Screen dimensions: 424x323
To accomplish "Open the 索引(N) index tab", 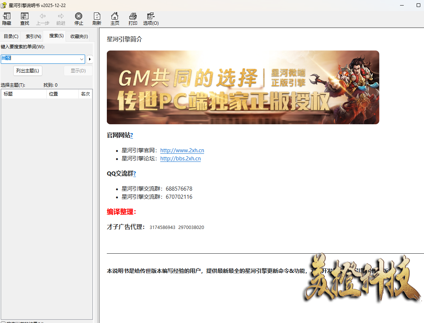I will coord(33,37).
